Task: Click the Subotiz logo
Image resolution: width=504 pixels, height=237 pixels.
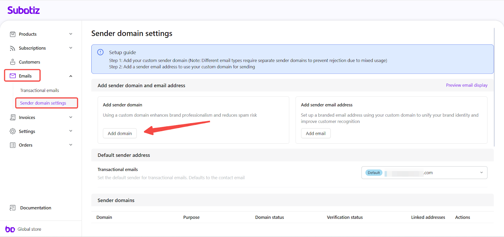Action: pyautogui.click(x=24, y=10)
